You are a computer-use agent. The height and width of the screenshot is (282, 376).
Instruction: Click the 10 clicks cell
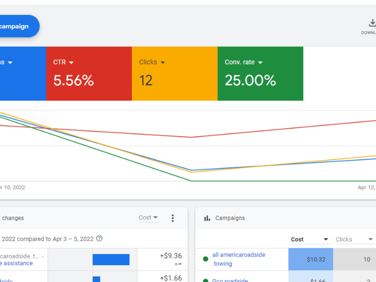click(x=355, y=259)
